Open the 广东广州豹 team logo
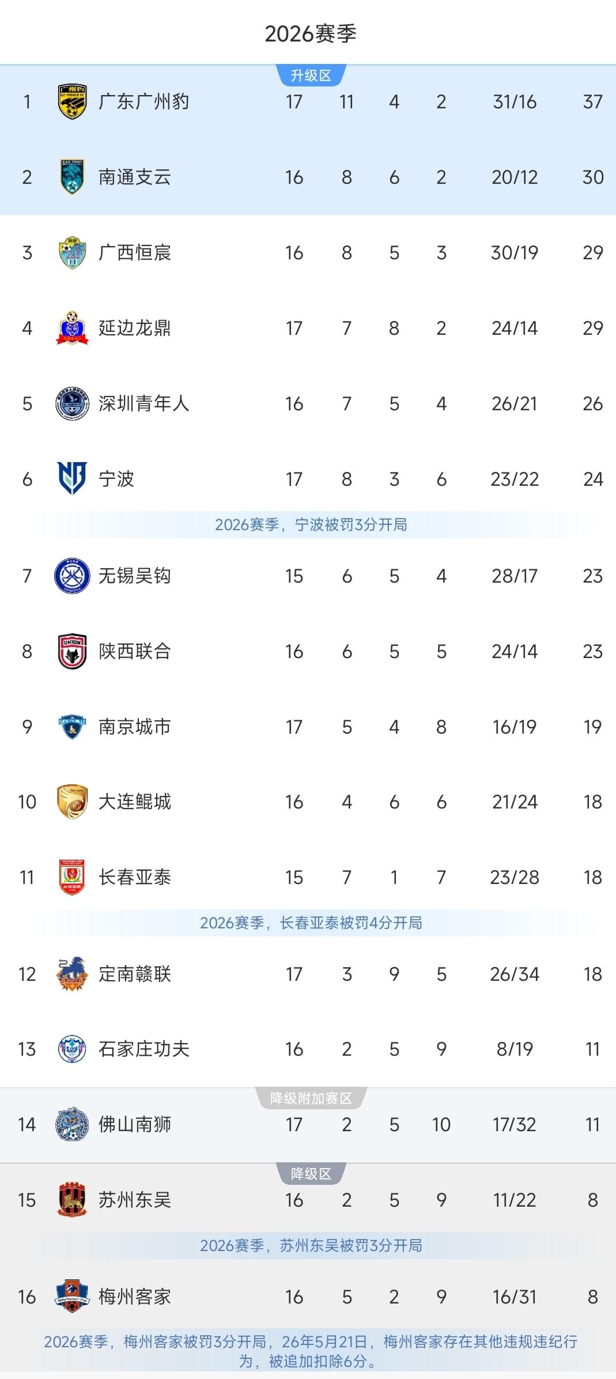The image size is (616, 1379). [x=72, y=102]
